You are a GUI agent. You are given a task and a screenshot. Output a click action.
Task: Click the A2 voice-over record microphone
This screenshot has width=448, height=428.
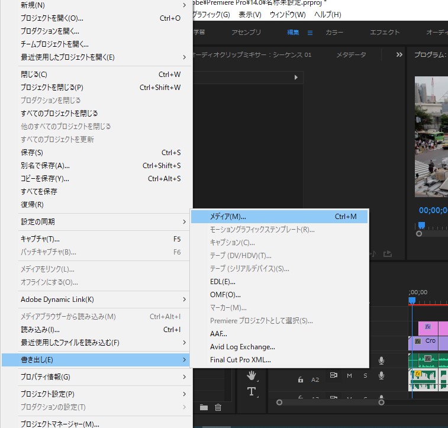point(381,375)
